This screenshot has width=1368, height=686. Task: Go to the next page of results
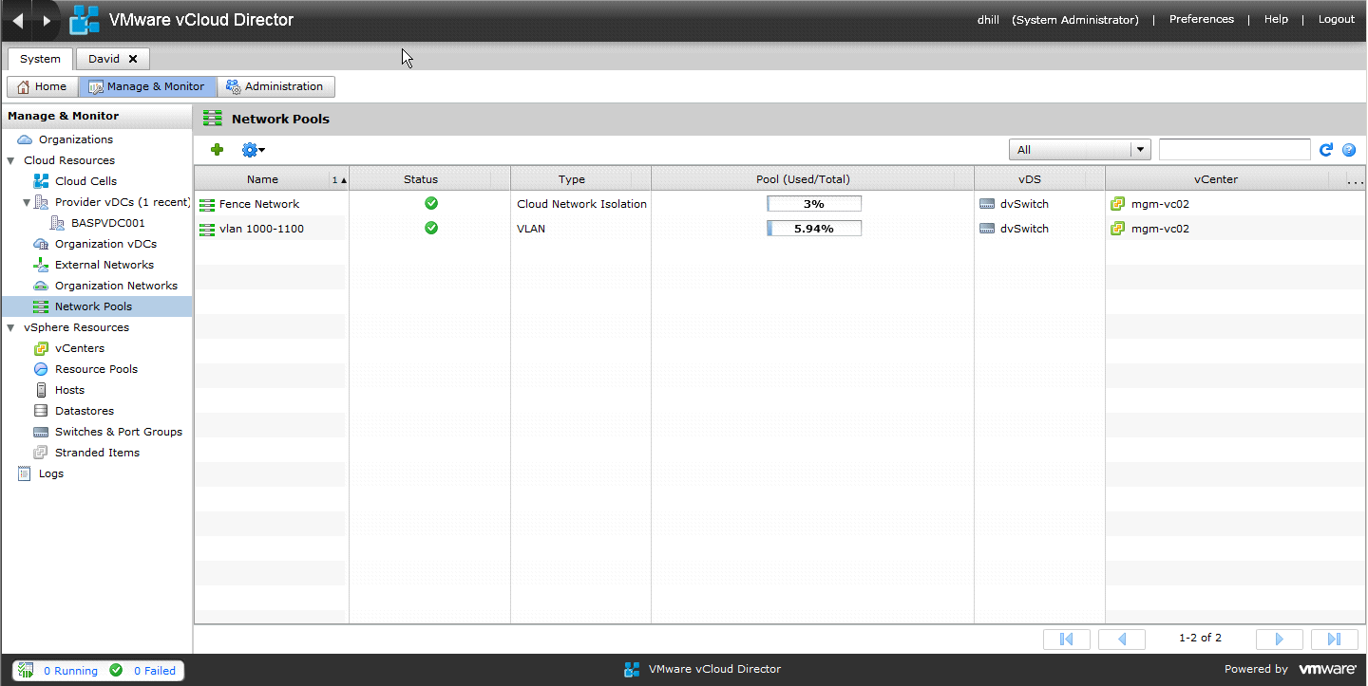tap(1279, 639)
